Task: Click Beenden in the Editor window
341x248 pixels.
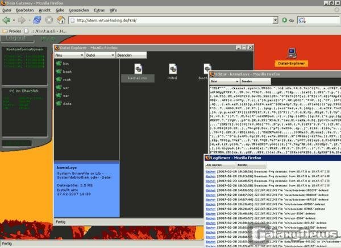Action: pos(256,81)
